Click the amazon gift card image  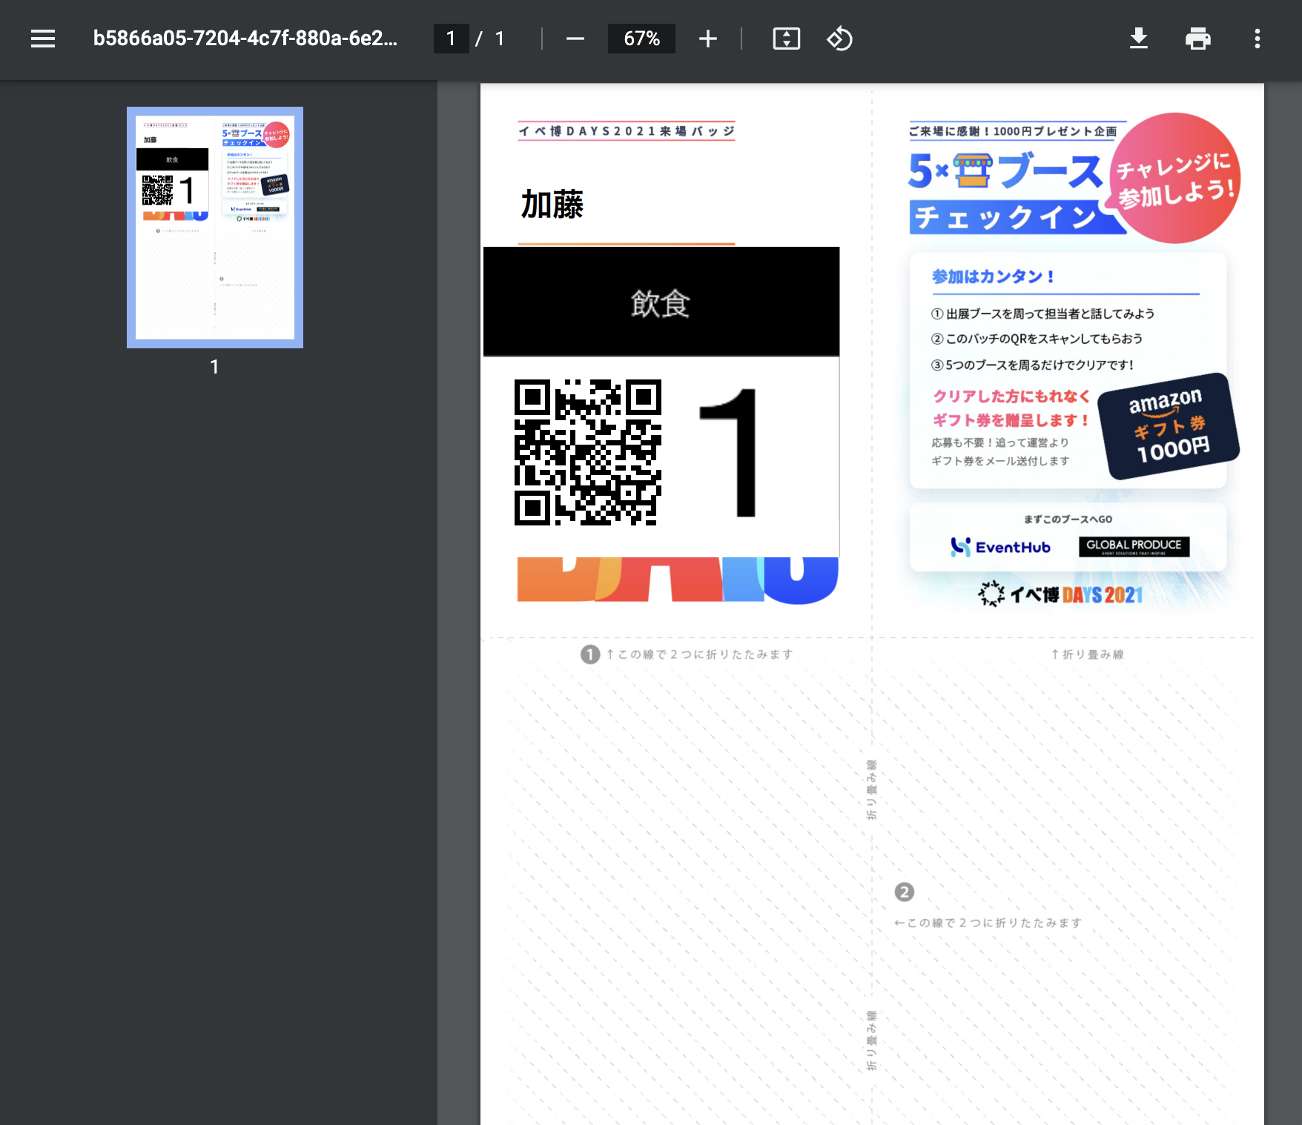pos(1169,426)
